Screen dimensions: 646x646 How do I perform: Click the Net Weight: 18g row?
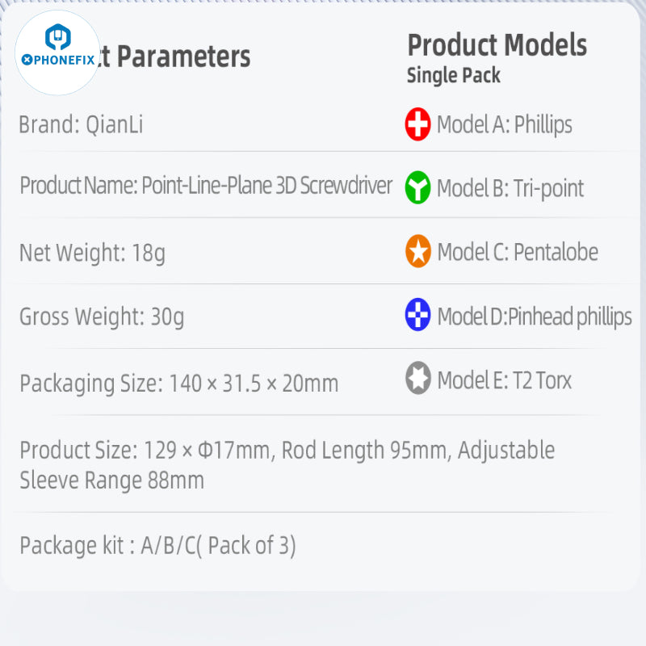click(x=92, y=253)
